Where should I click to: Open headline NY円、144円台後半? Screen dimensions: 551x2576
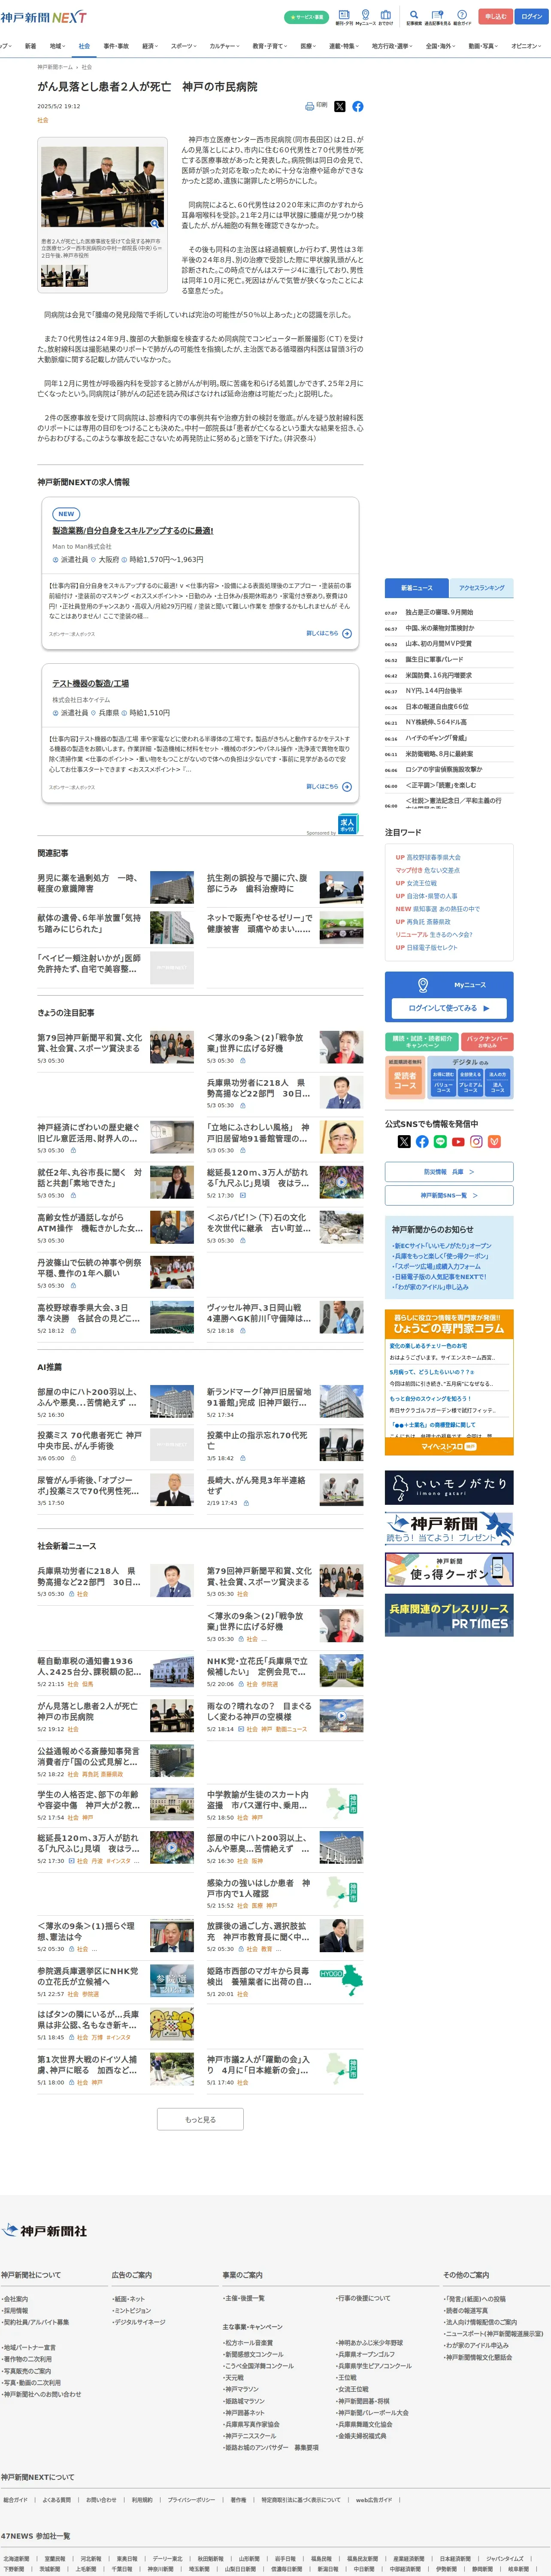[x=434, y=691]
